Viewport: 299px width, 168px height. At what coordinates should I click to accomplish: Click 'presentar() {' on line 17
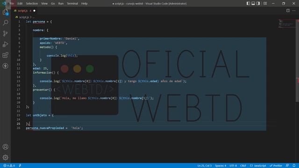click(44, 90)
